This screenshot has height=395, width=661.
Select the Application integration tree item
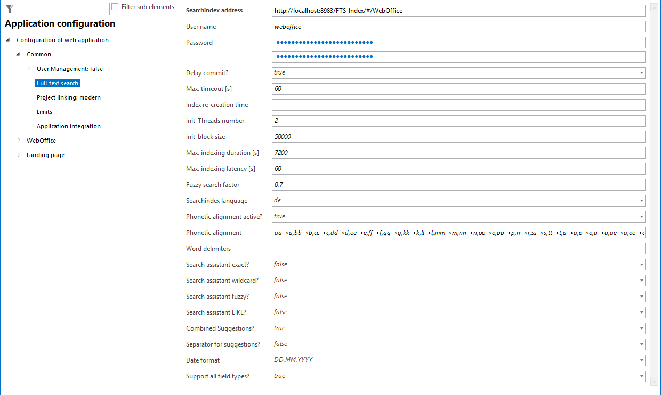(68, 126)
